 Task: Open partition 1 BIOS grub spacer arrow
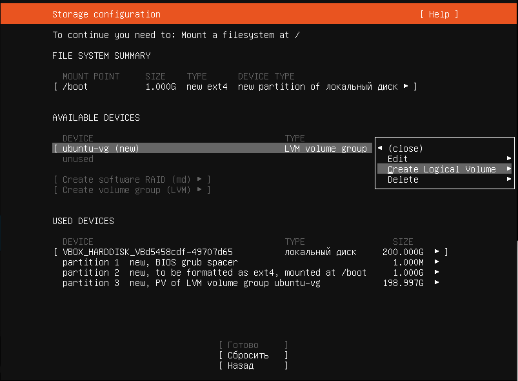pos(437,262)
